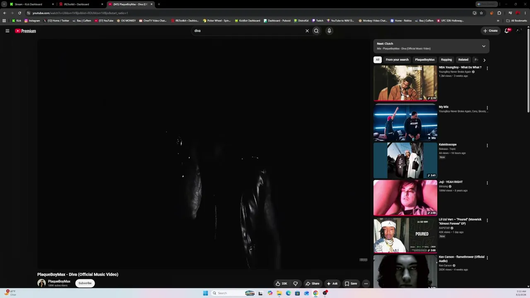Open Microsoft Edge from the taskbar
Image resolution: width=530 pixels, height=298 pixels.
[288, 293]
